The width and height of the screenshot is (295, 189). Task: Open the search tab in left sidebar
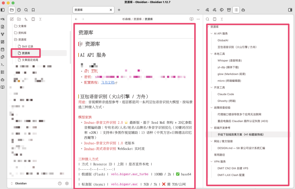point(26,10)
